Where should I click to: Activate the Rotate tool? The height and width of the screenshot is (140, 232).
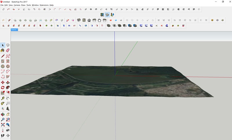[x=3, y=87]
